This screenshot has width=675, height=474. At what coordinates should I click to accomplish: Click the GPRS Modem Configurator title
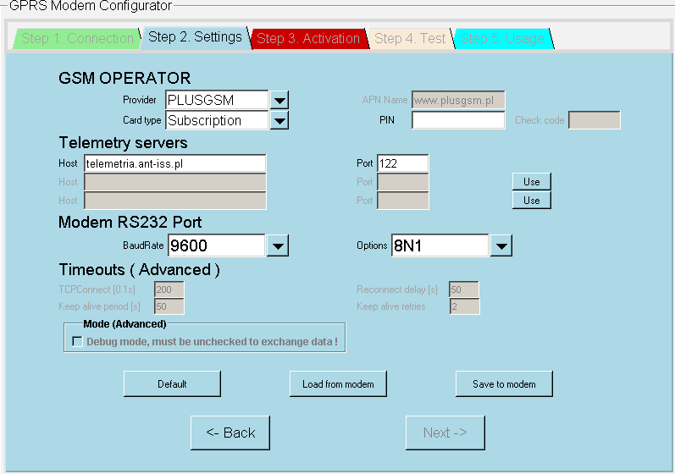[91, 6]
